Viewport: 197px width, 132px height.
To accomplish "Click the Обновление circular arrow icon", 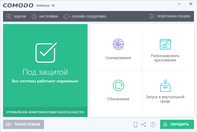I will click(118, 85).
